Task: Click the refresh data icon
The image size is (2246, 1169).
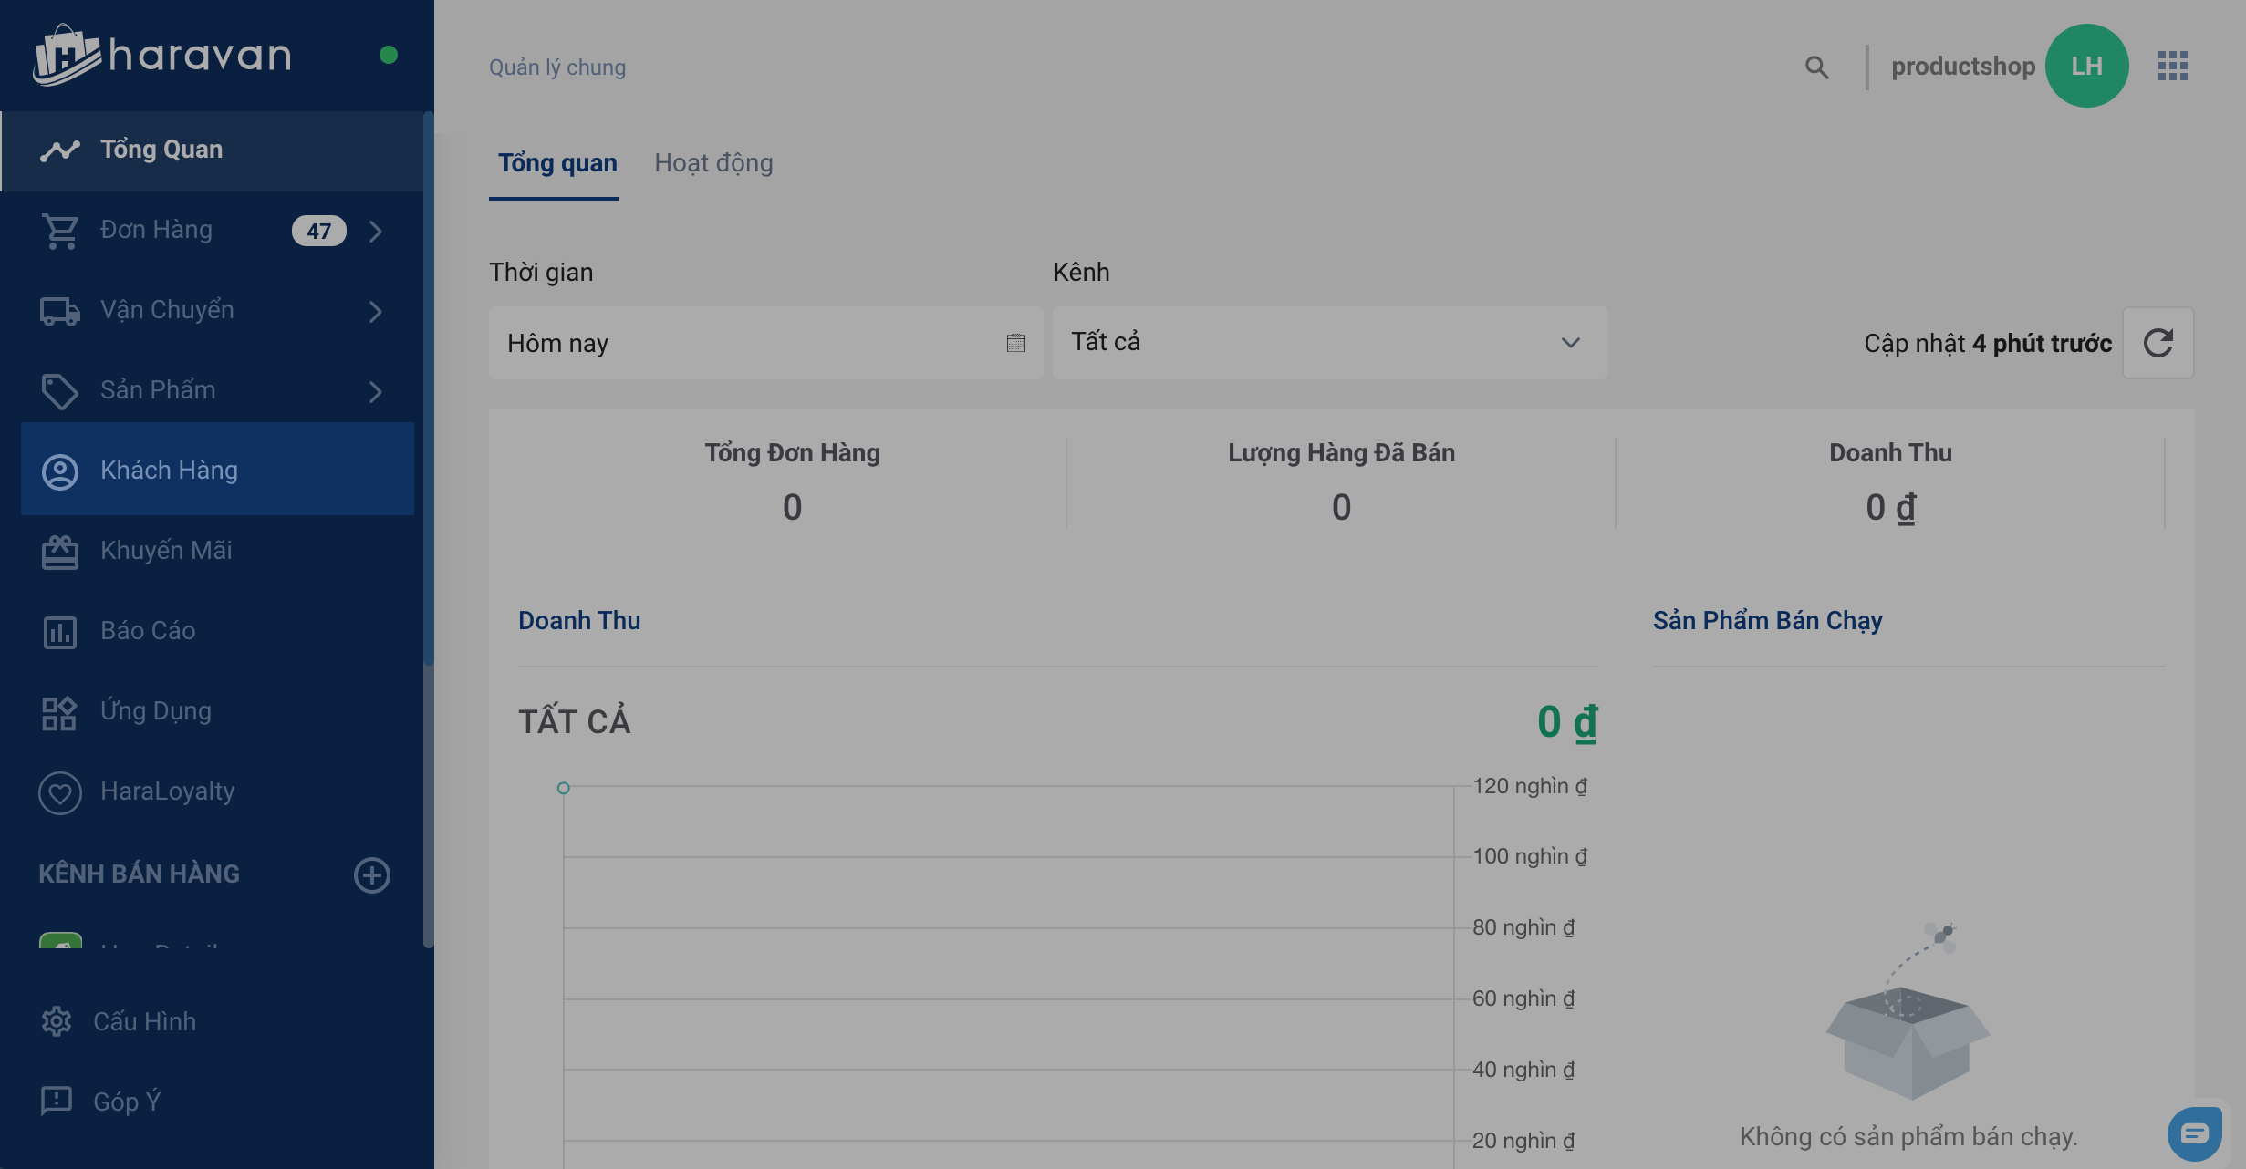Action: tap(2158, 343)
